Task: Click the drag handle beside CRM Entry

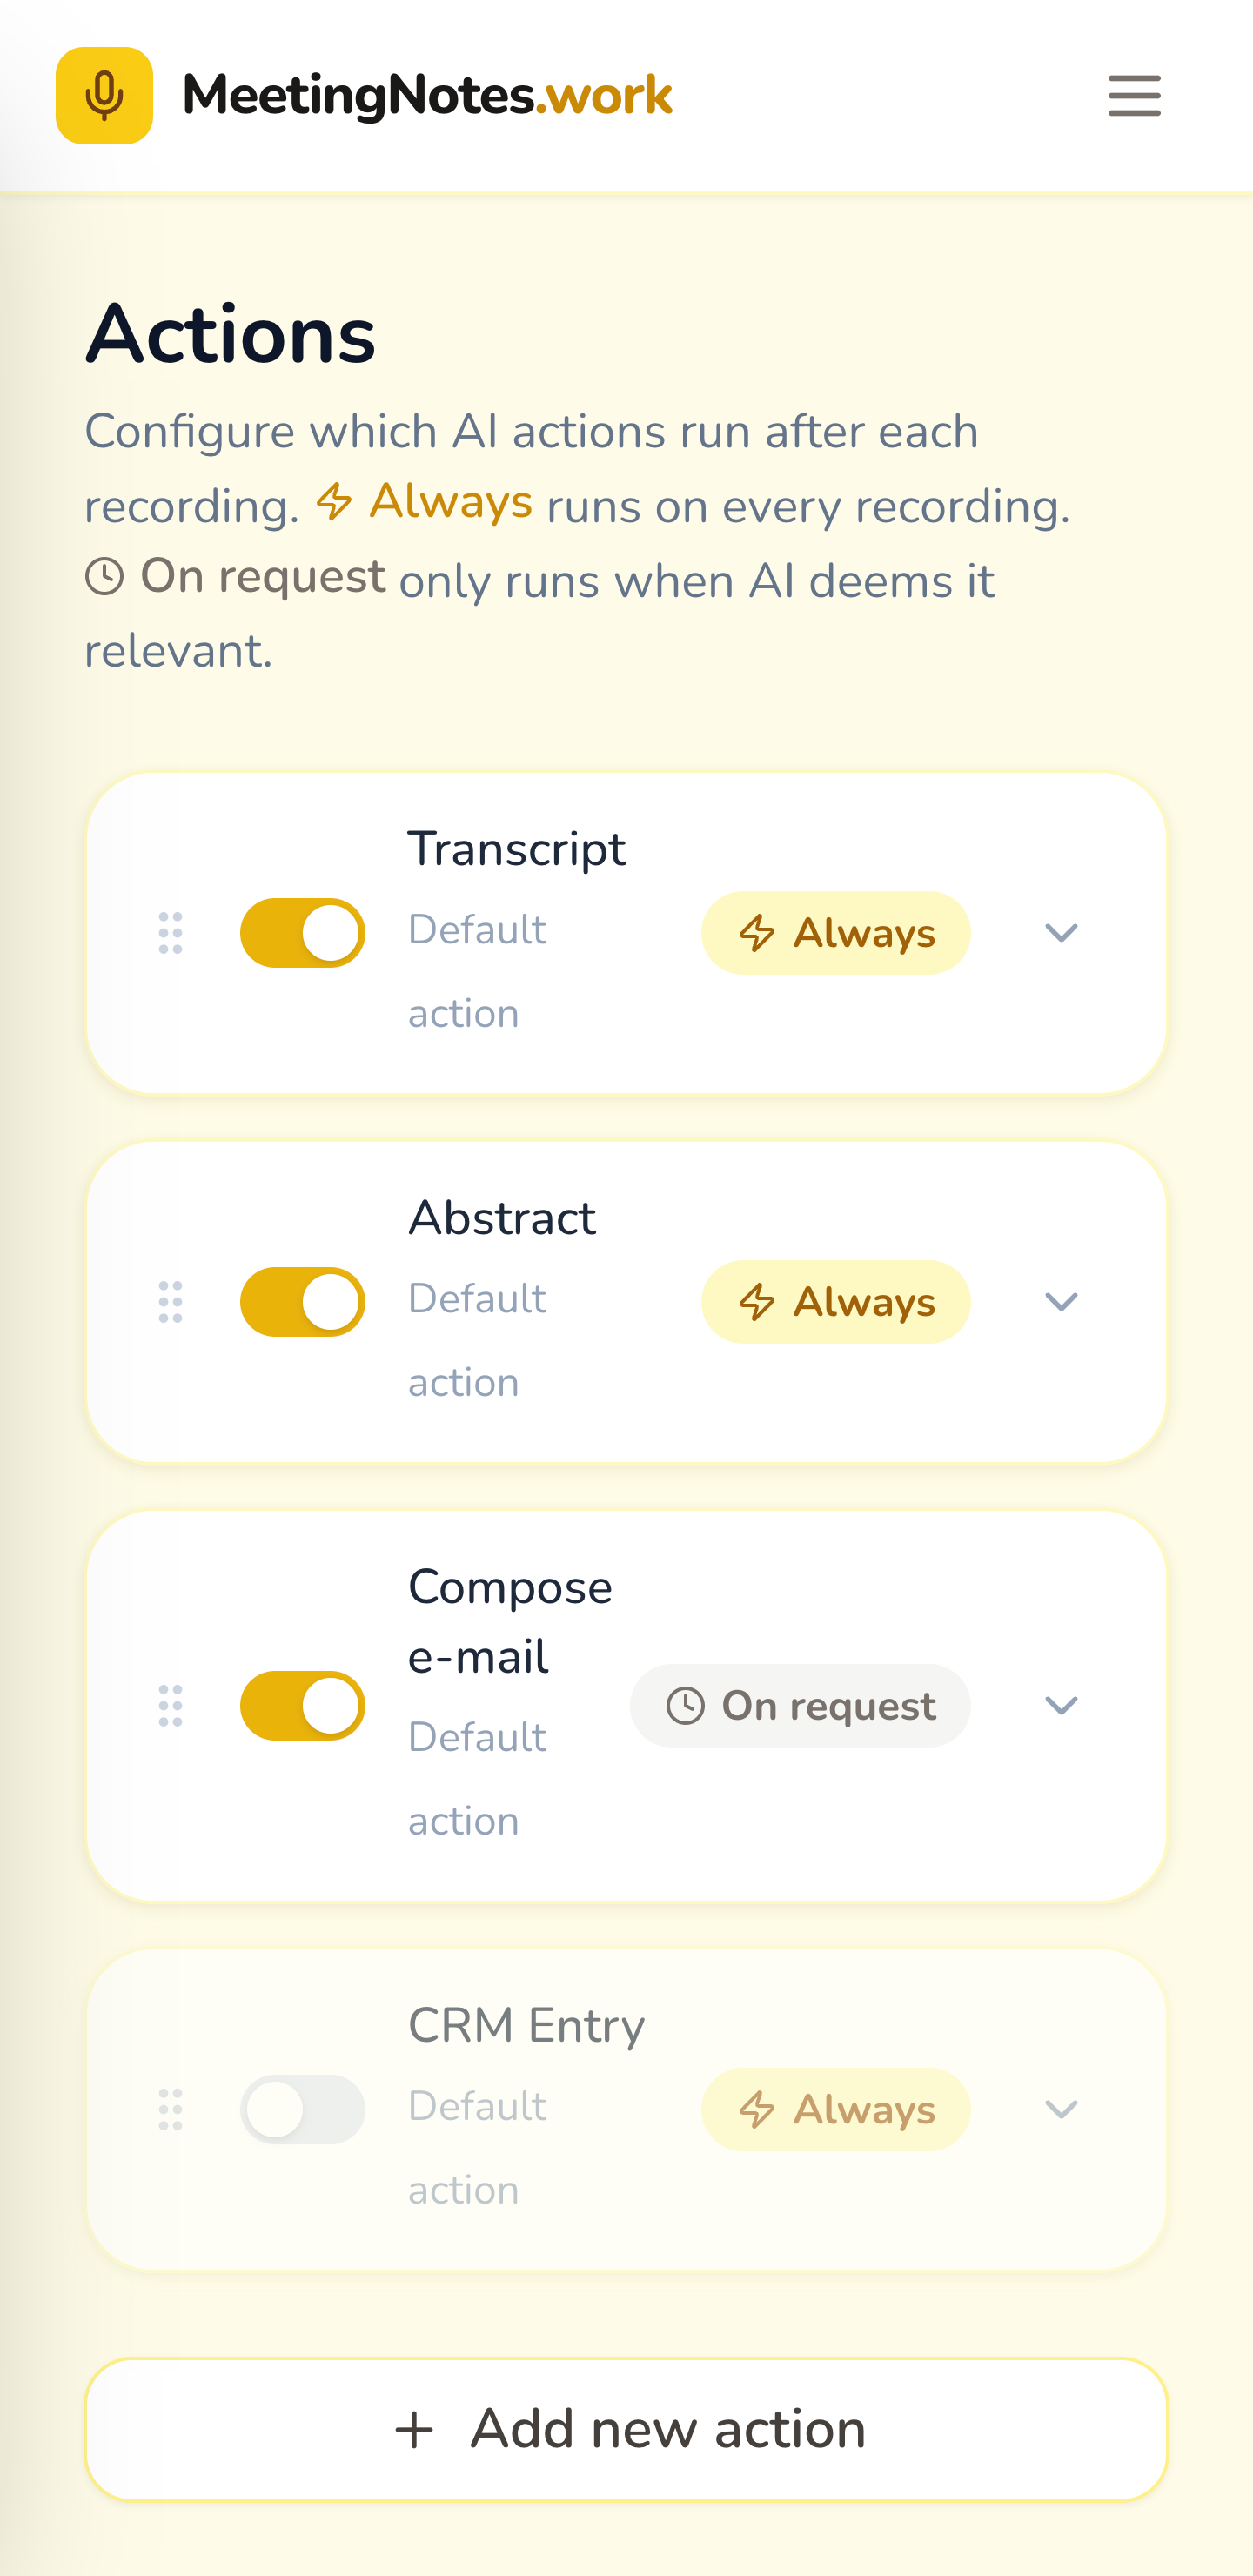Action: coord(170,2110)
